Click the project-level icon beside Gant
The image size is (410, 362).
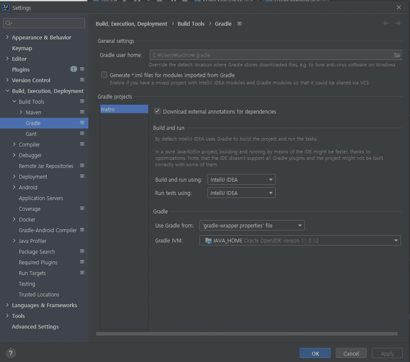[82, 134]
